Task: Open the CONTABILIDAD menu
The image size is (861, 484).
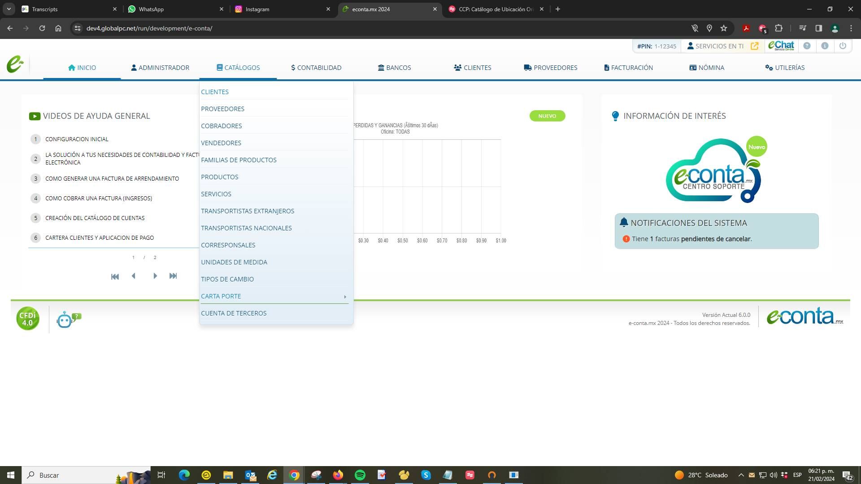Action: 316,68
